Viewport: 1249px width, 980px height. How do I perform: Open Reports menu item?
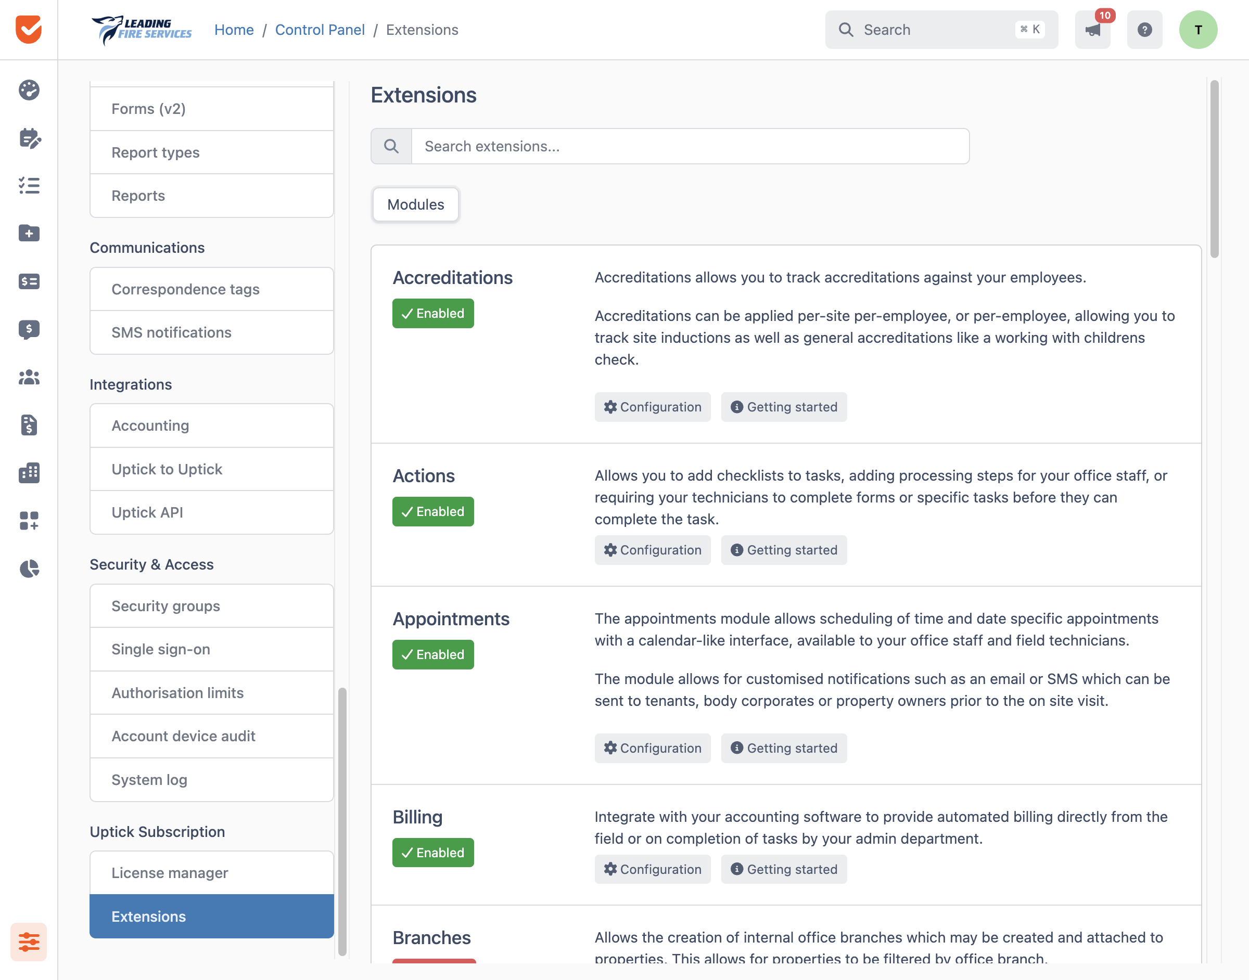point(212,196)
